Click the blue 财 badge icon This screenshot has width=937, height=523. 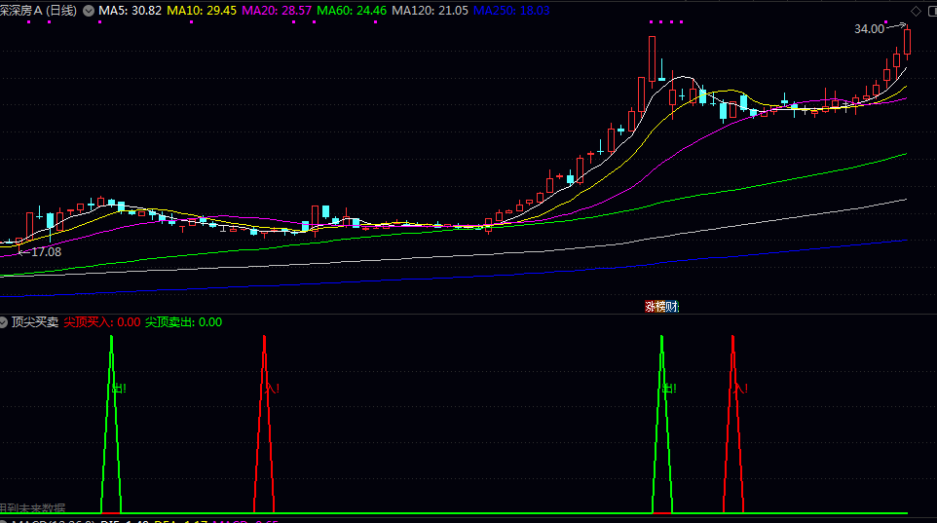coord(672,307)
